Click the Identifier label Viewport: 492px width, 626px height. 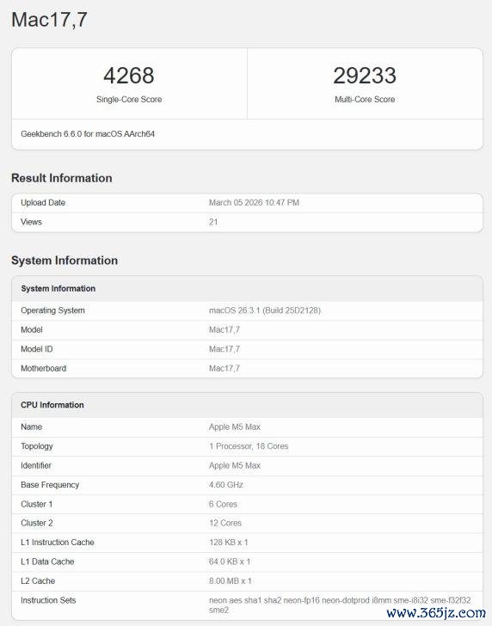coord(36,465)
